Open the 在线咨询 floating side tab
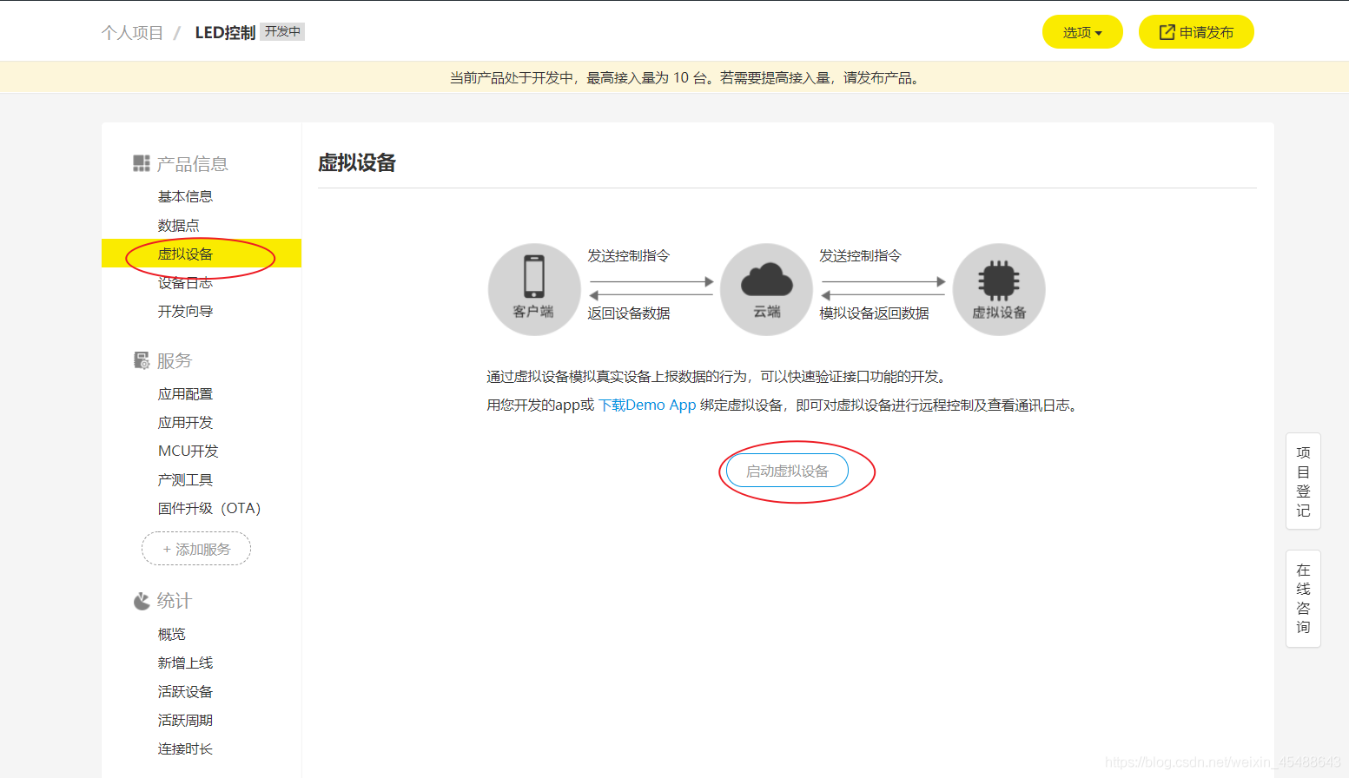 pyautogui.click(x=1303, y=598)
